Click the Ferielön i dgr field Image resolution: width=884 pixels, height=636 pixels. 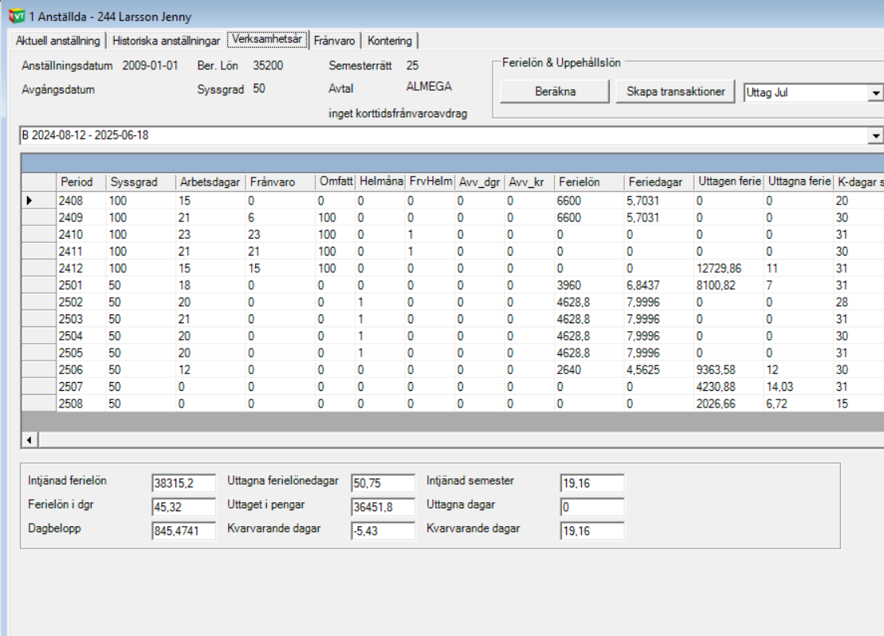184,506
